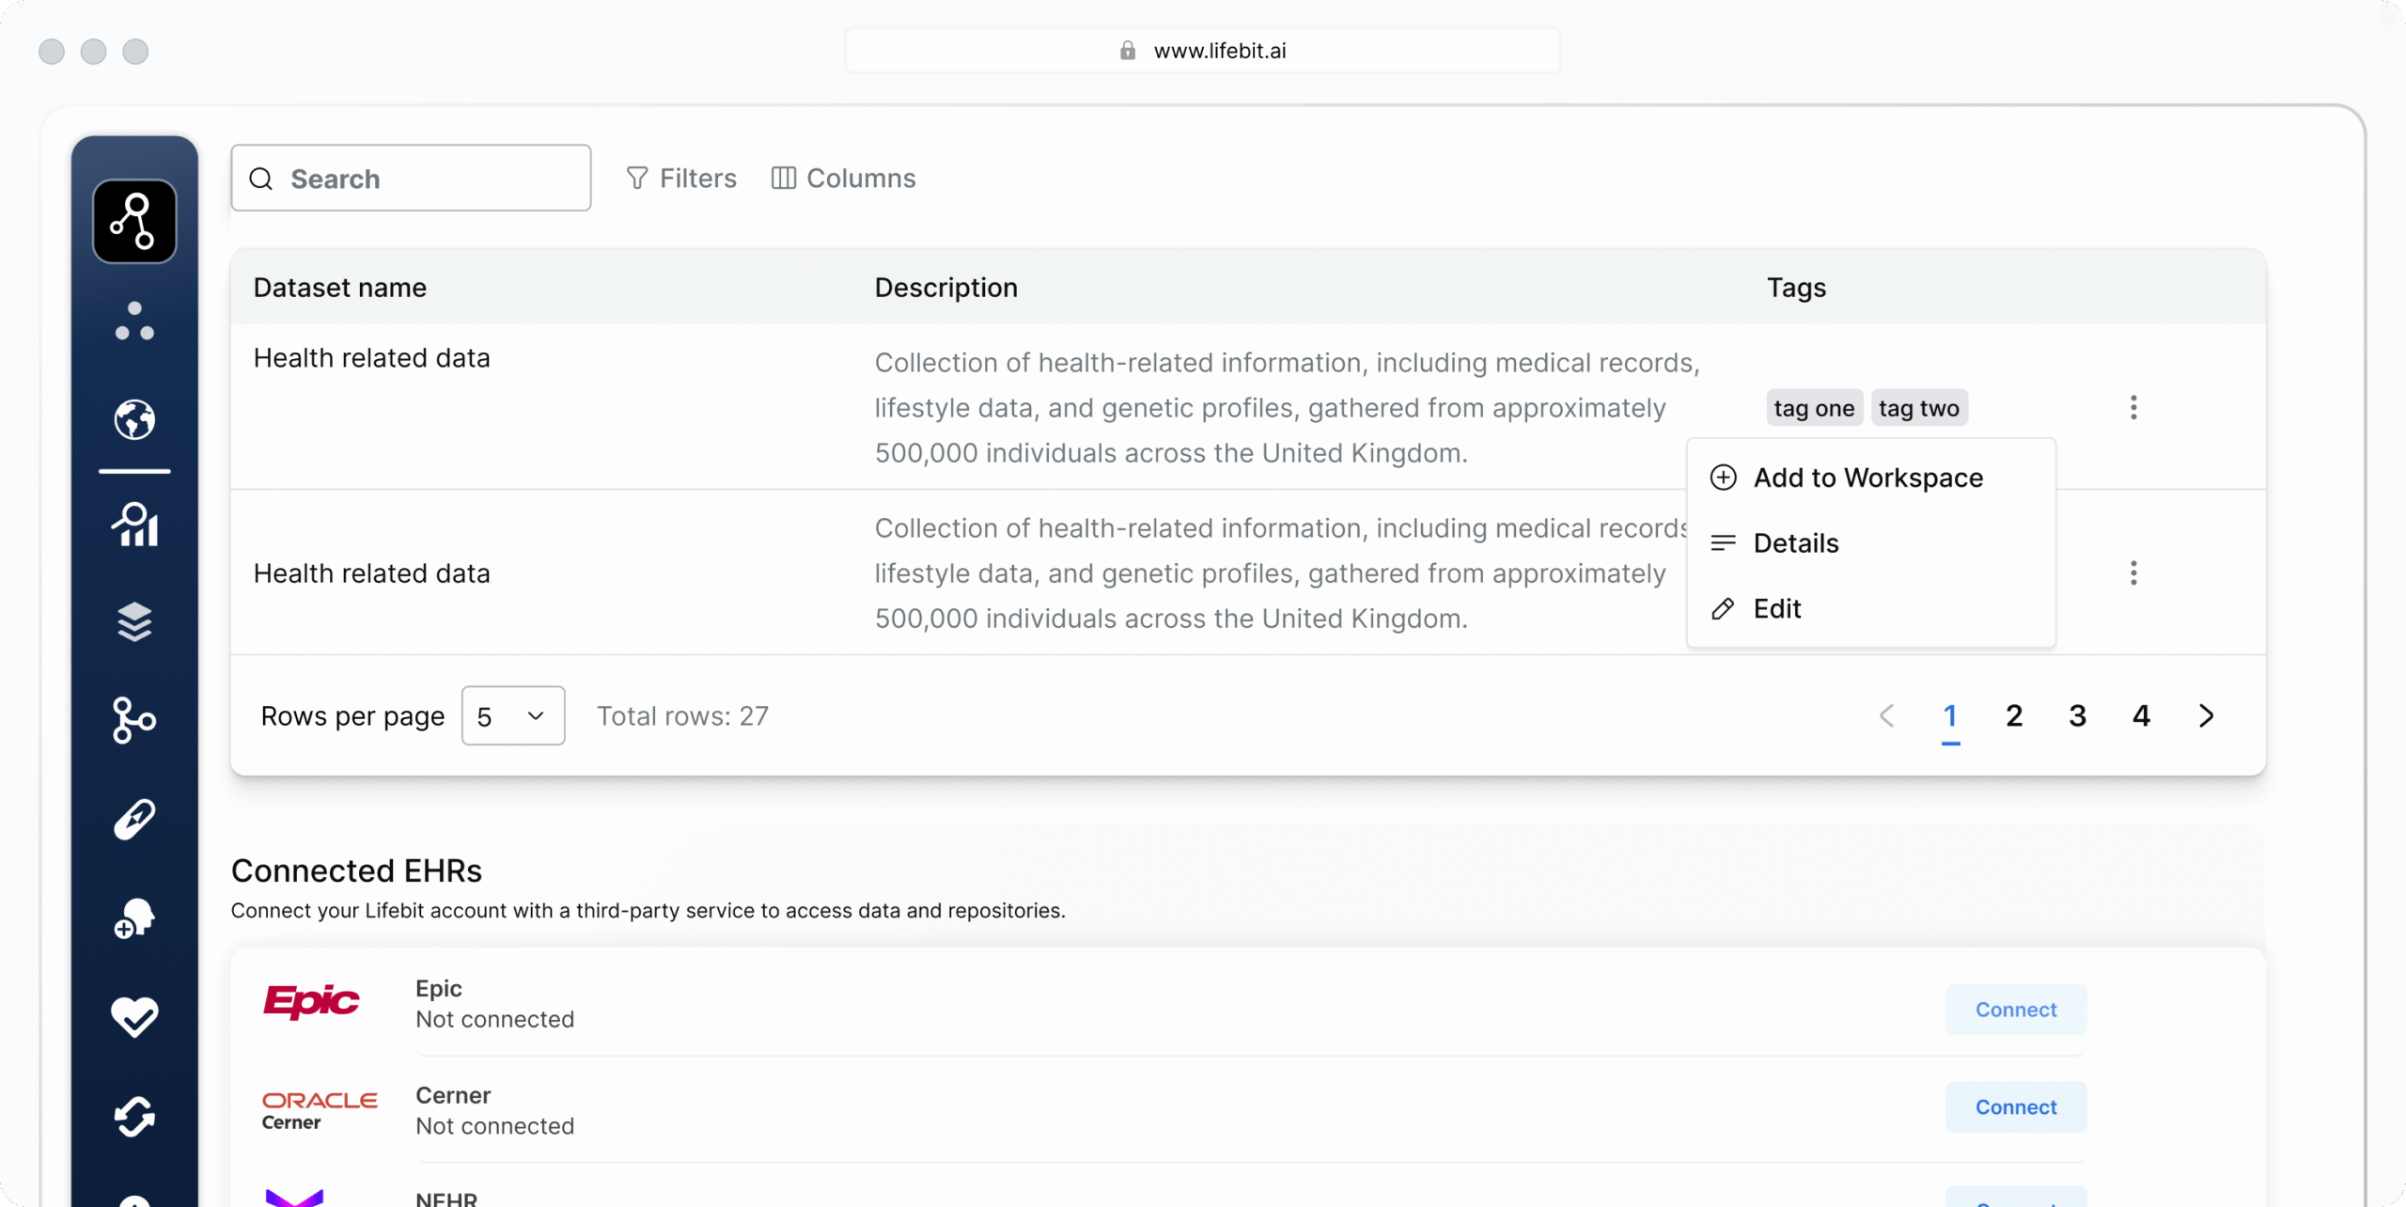Select first Health related data dataset name
The image size is (2406, 1207).
click(x=371, y=358)
